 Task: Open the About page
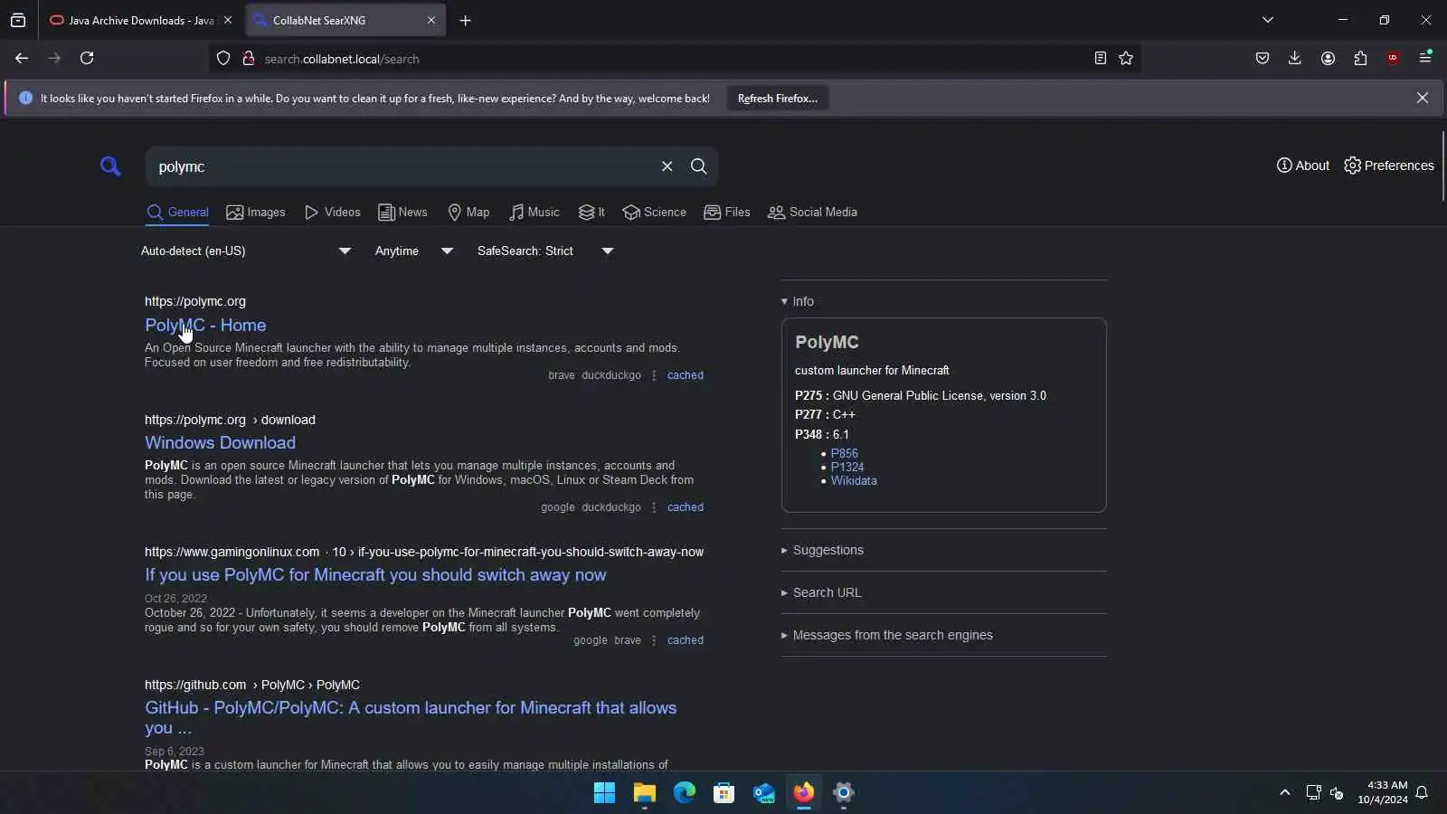1303,166
